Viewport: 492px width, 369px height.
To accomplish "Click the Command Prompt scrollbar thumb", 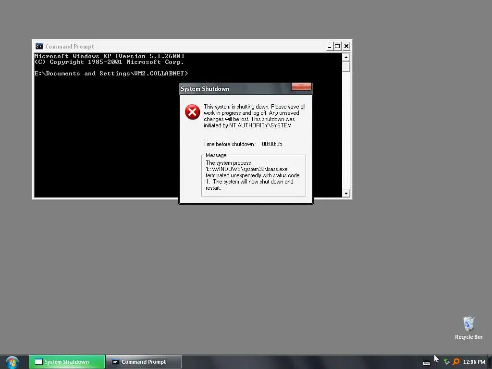I will 346,66.
